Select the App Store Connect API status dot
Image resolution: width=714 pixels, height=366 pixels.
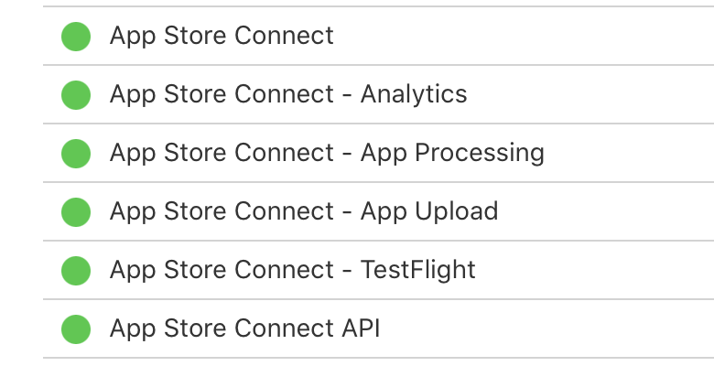[x=76, y=329]
